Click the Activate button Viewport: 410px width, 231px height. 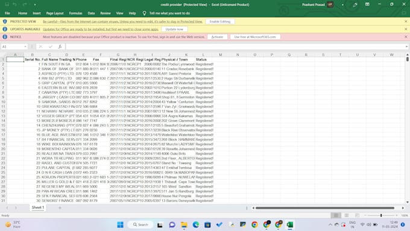(217, 37)
